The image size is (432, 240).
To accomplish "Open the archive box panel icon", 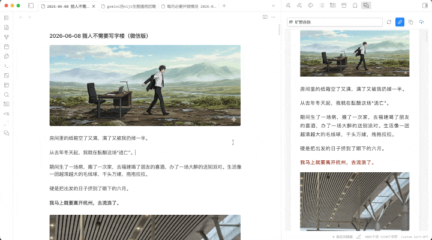I will tap(344, 5).
